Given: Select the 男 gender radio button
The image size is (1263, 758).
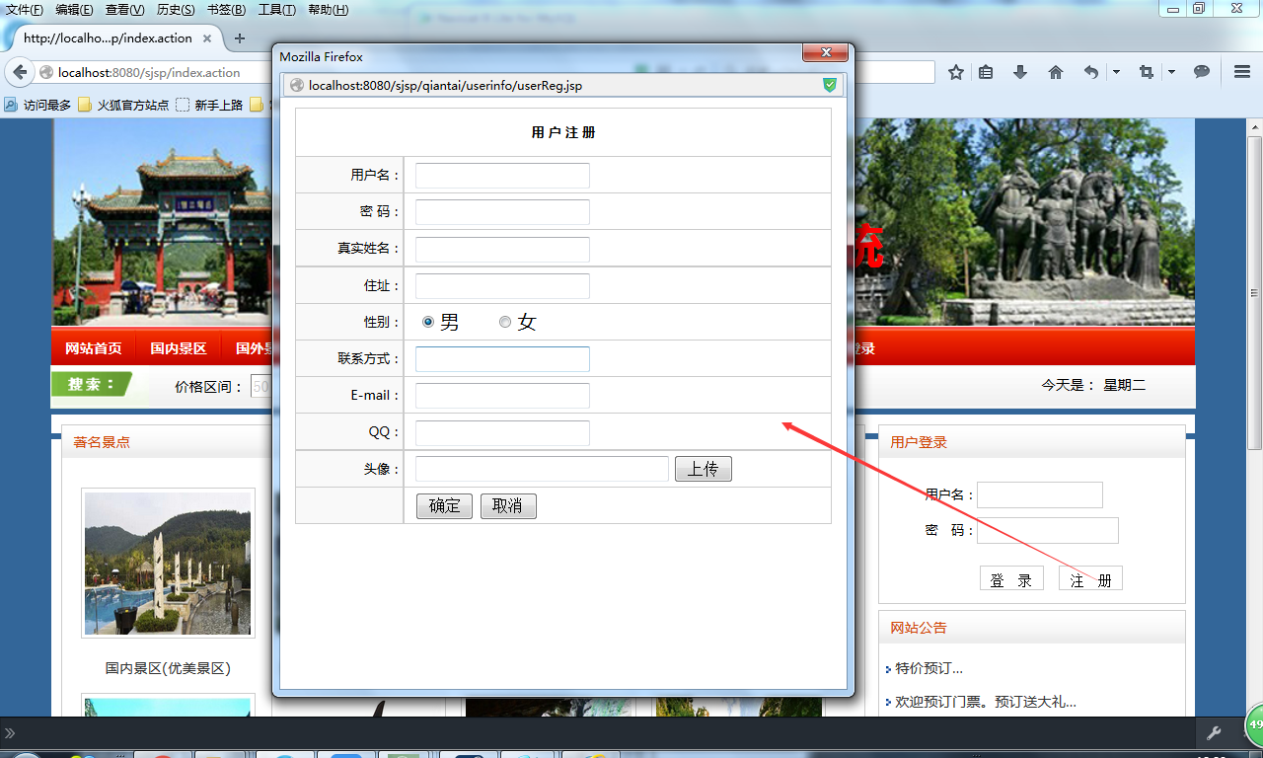Looking at the screenshot, I should [428, 322].
